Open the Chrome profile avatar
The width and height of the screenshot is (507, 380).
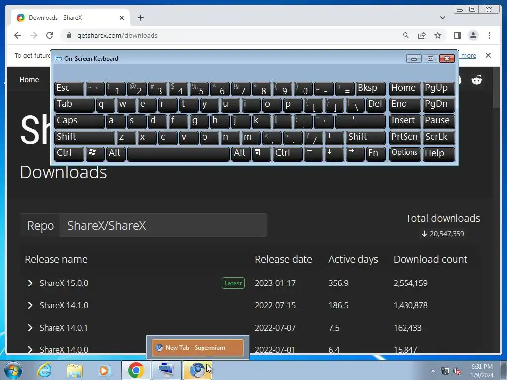(473, 35)
